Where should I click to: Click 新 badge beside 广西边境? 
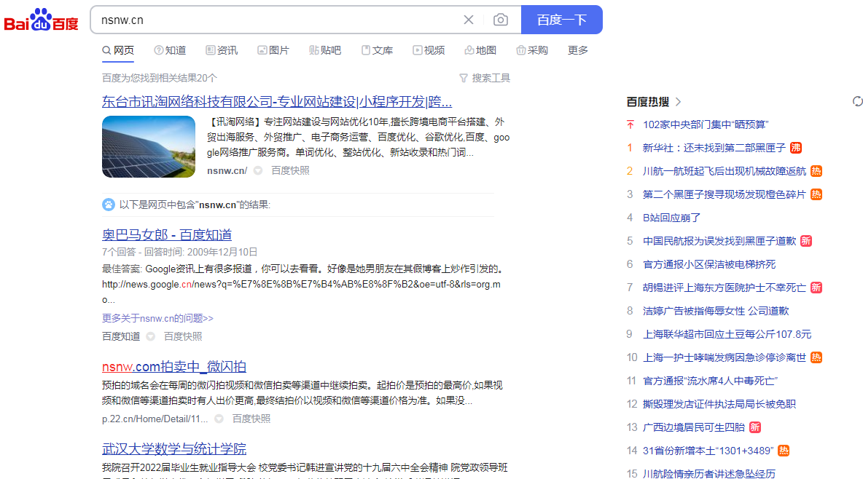[755, 427]
